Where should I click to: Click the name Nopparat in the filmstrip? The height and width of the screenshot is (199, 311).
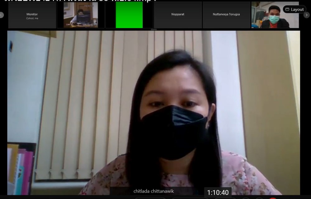(x=178, y=14)
